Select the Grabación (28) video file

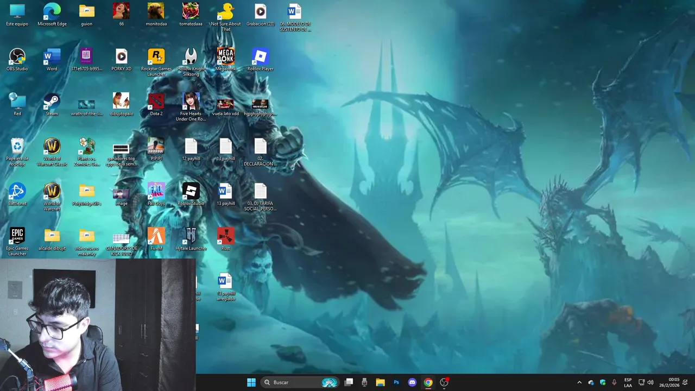click(260, 15)
